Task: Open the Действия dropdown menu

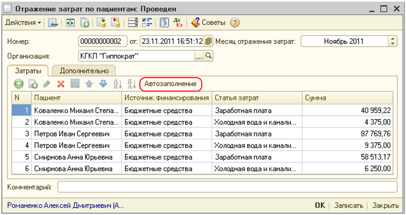Action: [23, 23]
